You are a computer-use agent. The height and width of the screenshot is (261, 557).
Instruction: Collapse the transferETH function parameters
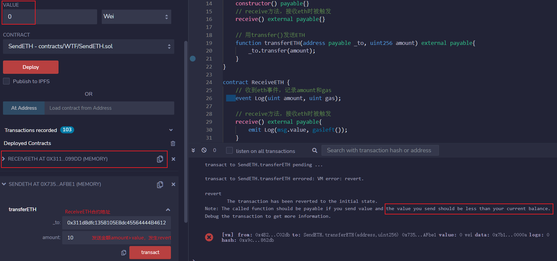point(168,209)
